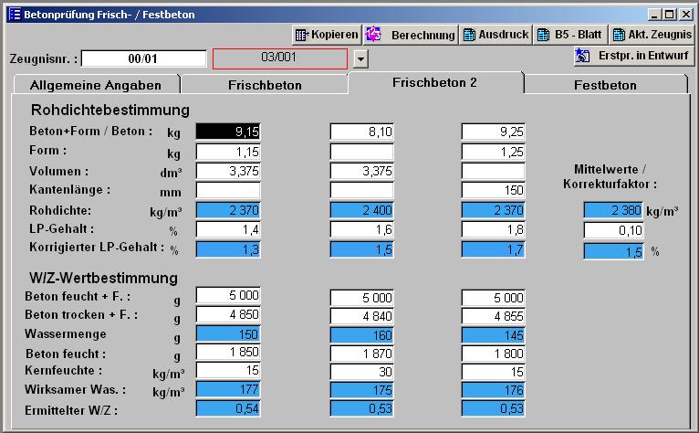Screen dimensions: 699x433
Task: Click the Kopieren toolbar button
Action: click(x=327, y=35)
